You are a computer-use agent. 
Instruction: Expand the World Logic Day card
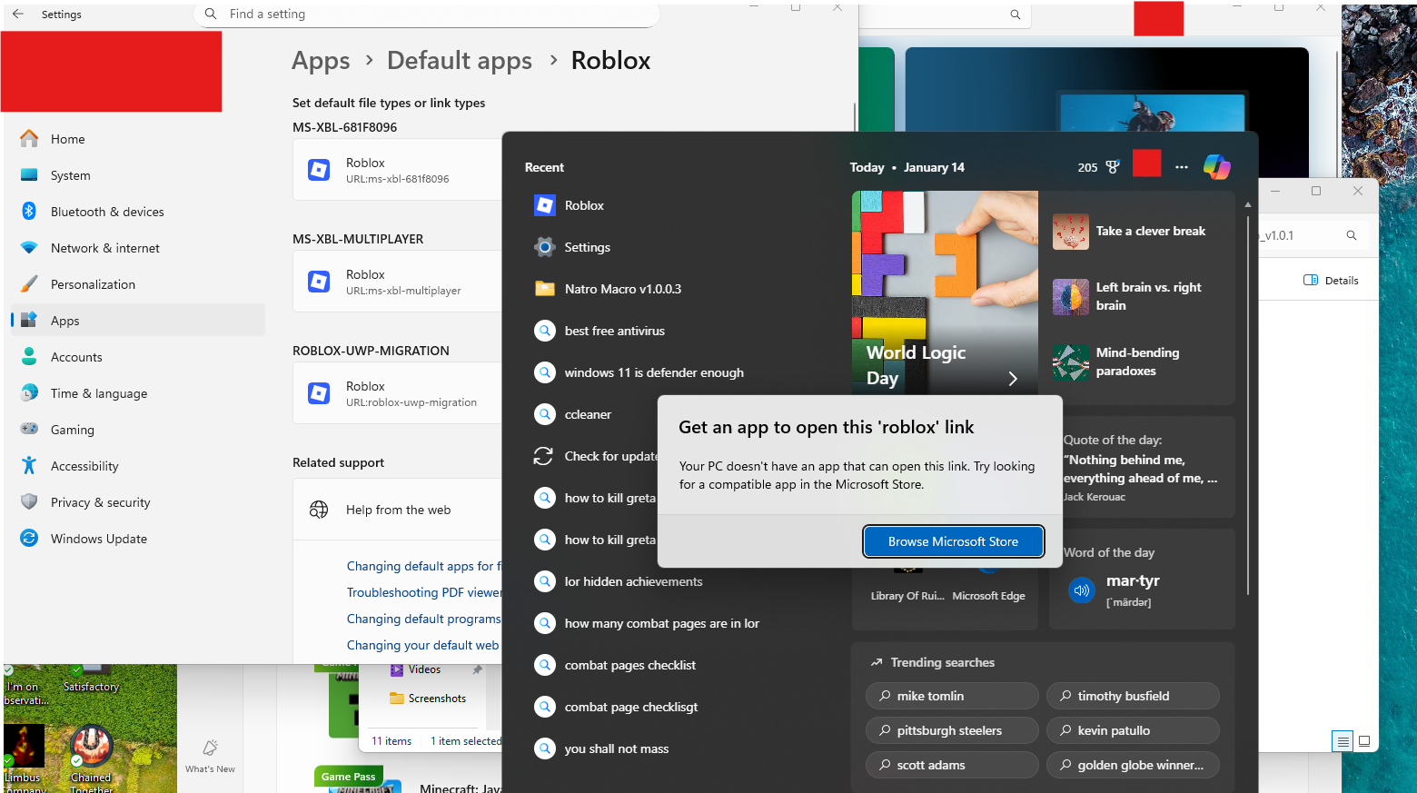pos(1012,378)
